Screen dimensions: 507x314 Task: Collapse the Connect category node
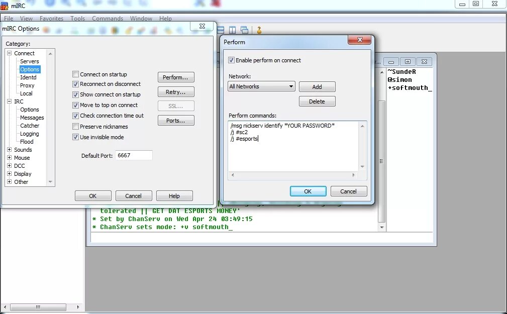[10, 53]
